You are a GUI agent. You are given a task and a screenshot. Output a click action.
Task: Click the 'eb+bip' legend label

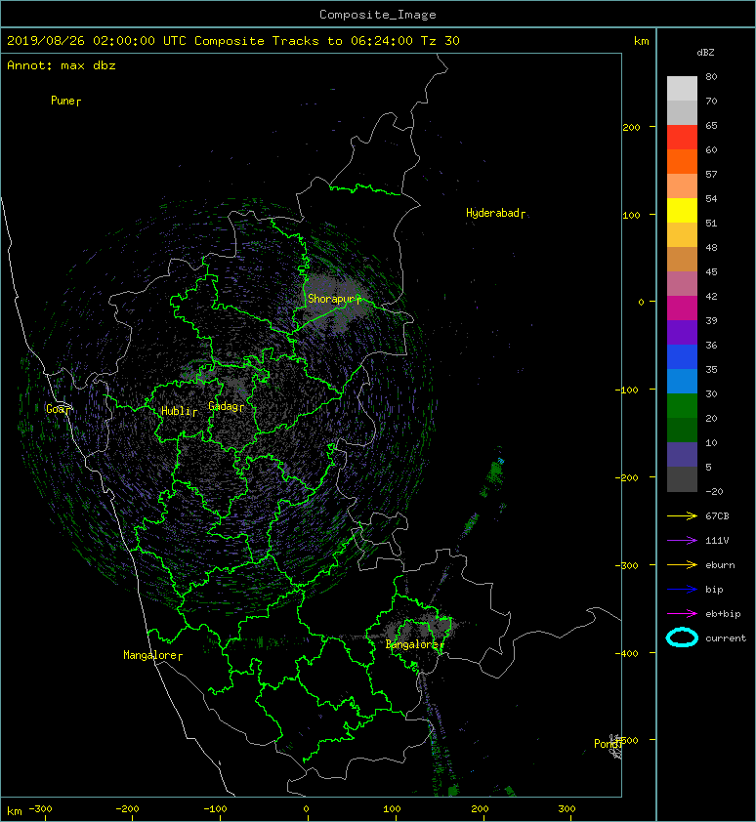pyautogui.click(x=723, y=614)
